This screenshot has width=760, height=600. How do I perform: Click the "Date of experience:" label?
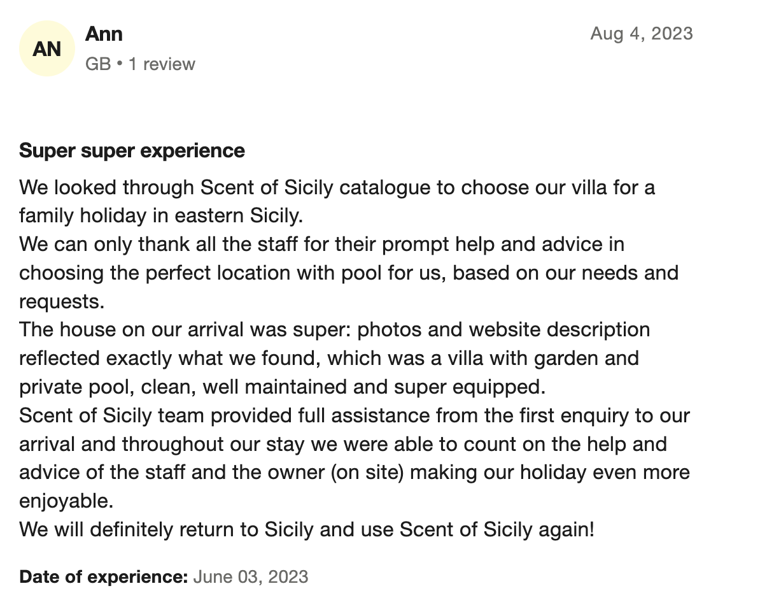[x=104, y=577]
